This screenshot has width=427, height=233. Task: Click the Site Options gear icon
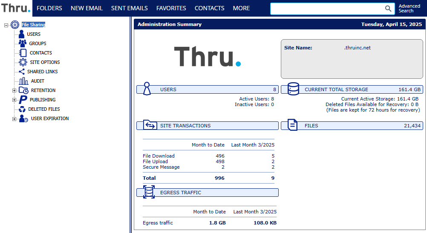click(x=23, y=62)
